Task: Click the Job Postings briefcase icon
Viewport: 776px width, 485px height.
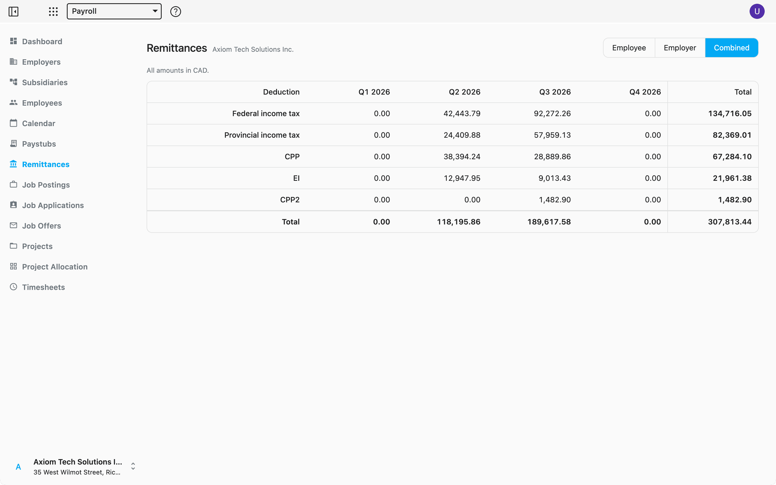Action: [13, 185]
